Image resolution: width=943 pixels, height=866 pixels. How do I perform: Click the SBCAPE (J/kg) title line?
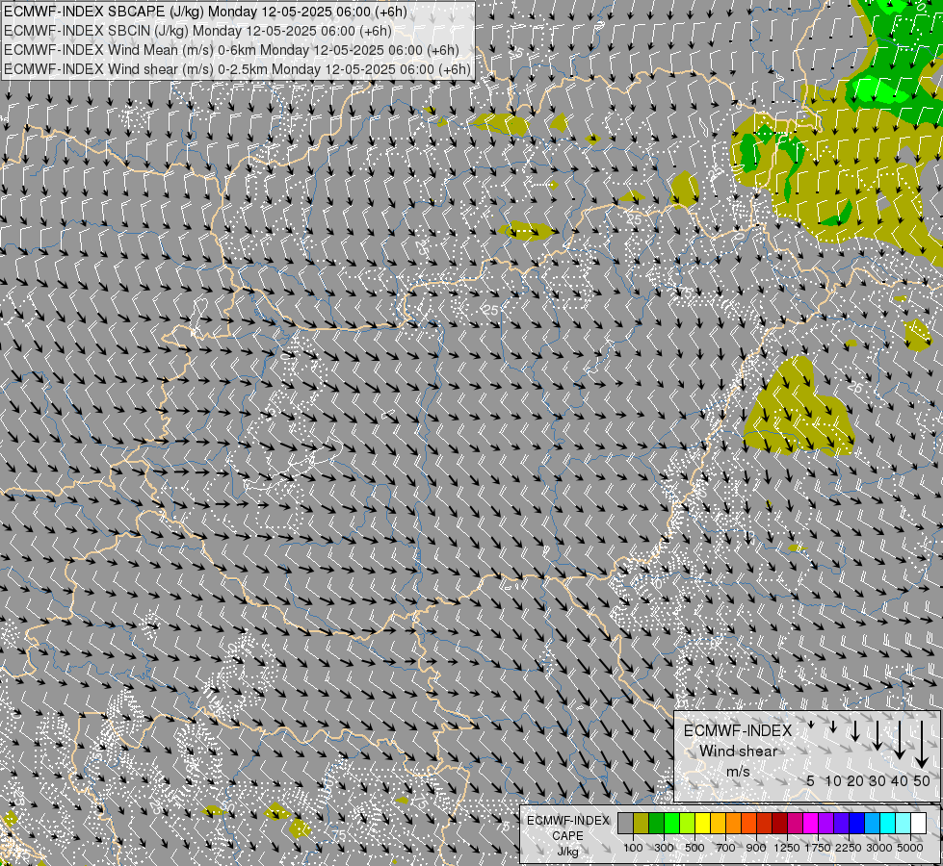206,12
